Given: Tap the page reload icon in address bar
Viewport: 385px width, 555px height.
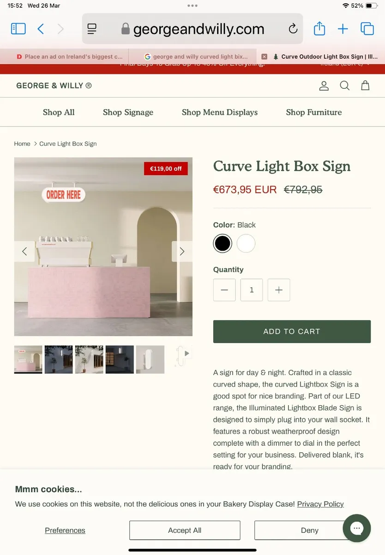Looking at the screenshot, I should tap(293, 29).
